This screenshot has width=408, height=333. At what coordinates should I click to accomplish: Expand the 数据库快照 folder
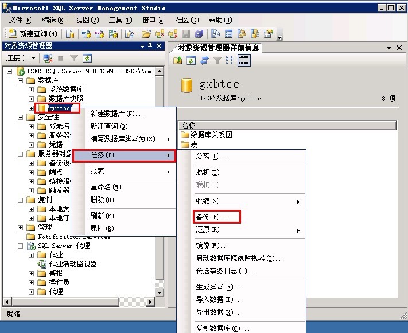[31, 99]
